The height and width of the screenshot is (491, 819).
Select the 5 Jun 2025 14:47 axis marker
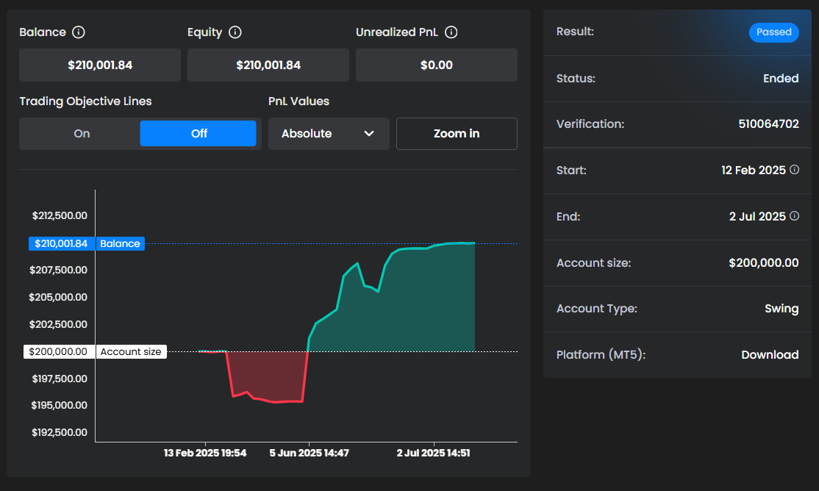point(309,453)
